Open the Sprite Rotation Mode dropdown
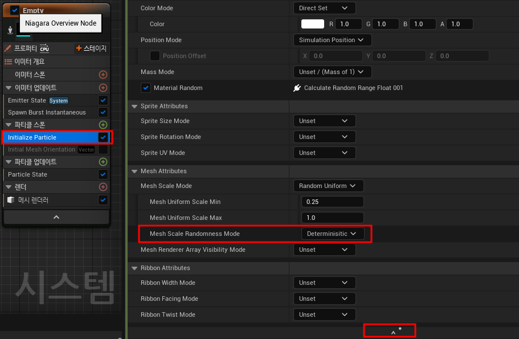Viewport: 519px width, 339px height. (x=324, y=137)
